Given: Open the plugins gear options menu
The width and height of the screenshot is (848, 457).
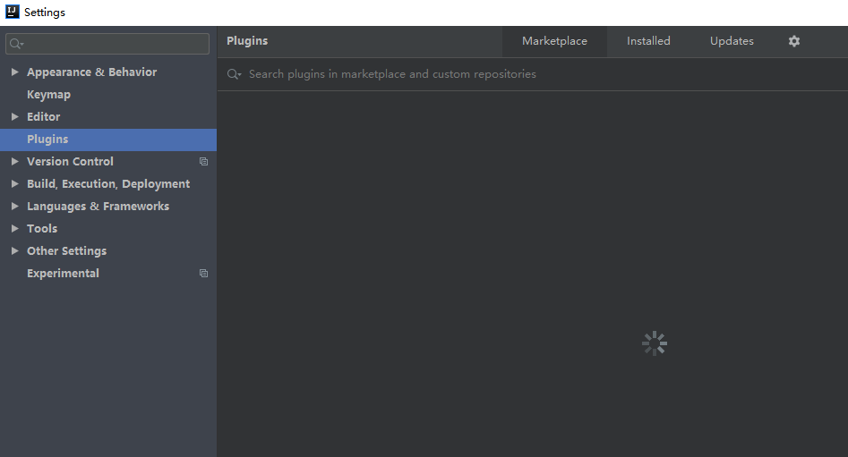Looking at the screenshot, I should 793,41.
